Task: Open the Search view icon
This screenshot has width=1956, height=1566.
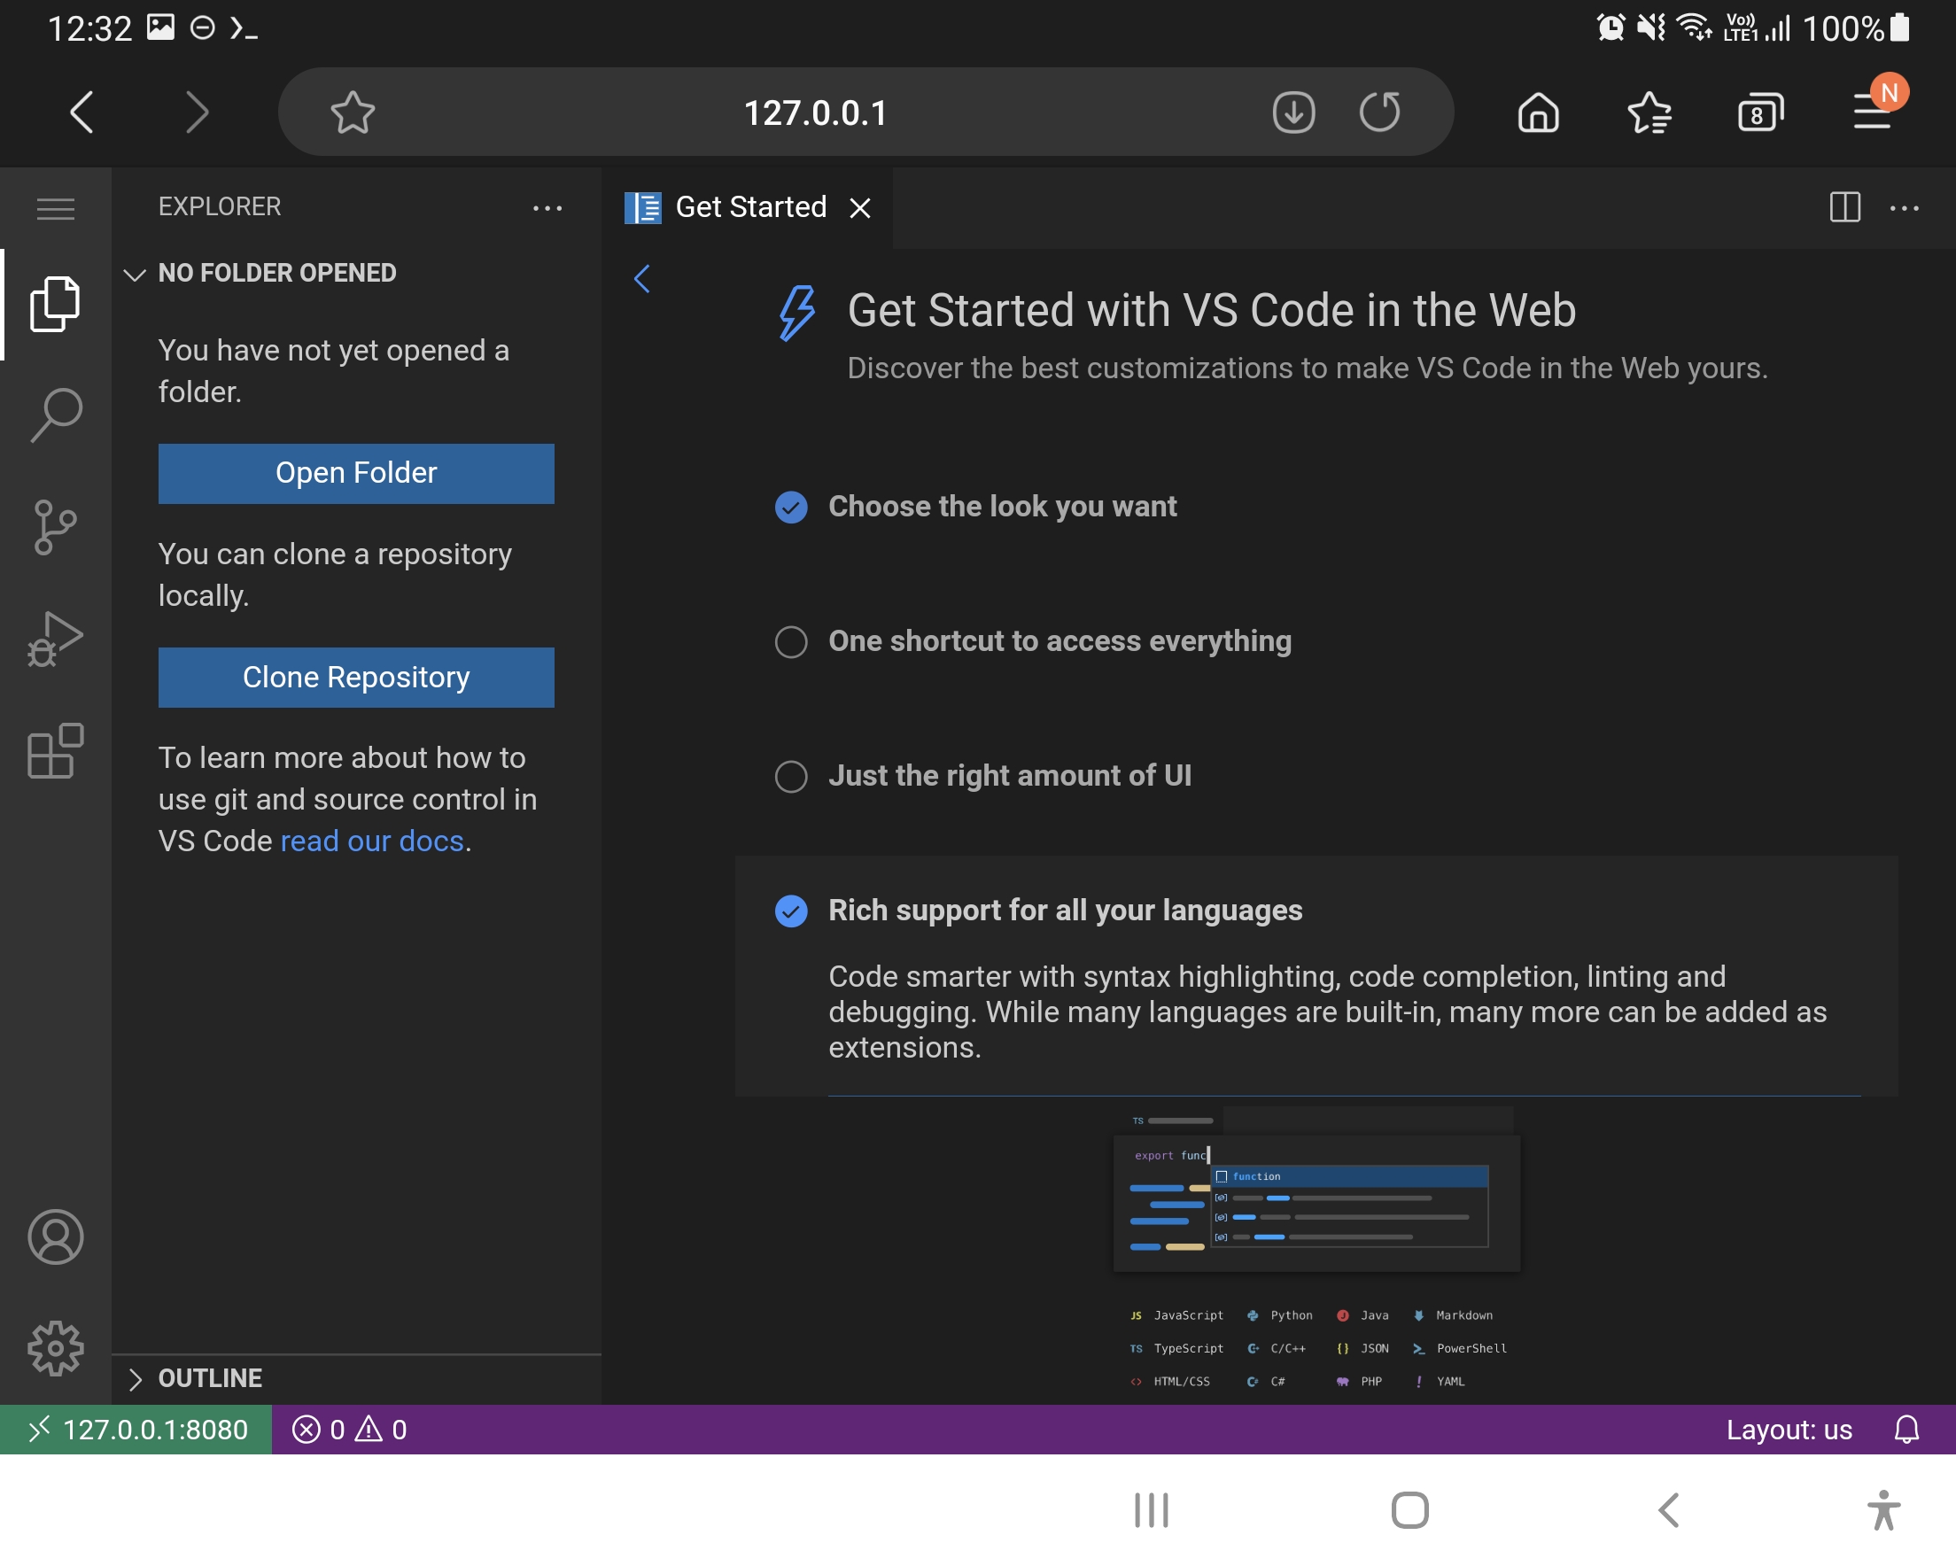Action: (55, 415)
